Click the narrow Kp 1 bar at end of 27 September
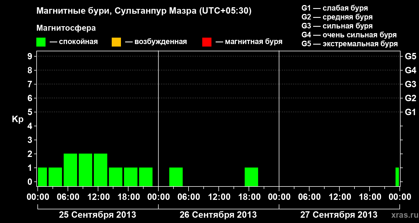 click(x=397, y=177)
